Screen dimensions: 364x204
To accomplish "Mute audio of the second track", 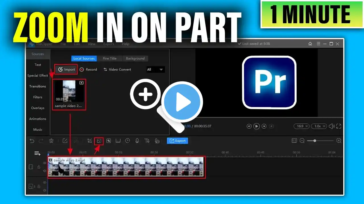I will [x=45, y=190].
